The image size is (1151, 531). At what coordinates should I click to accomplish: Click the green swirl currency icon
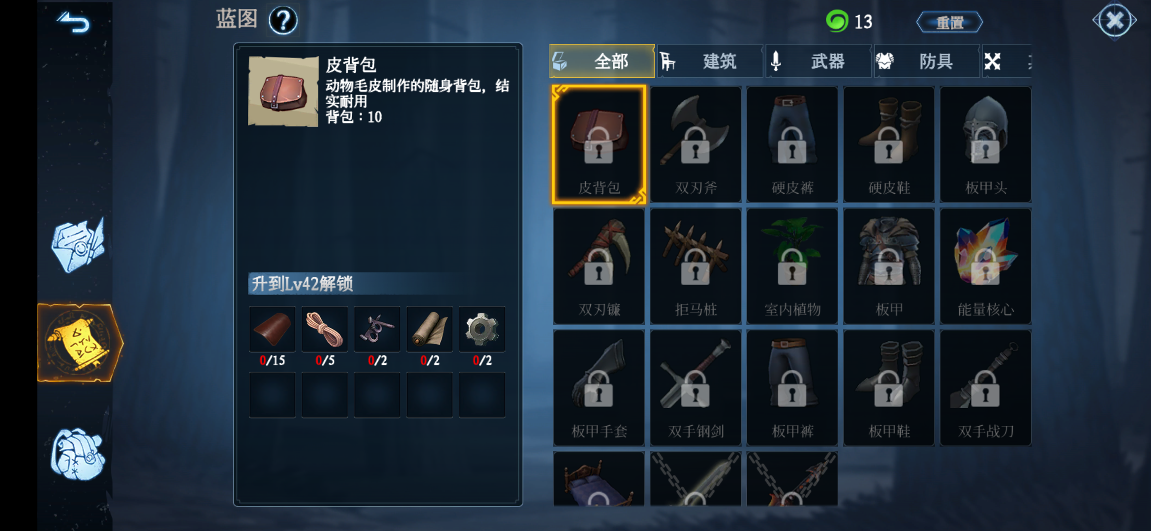[x=837, y=21]
